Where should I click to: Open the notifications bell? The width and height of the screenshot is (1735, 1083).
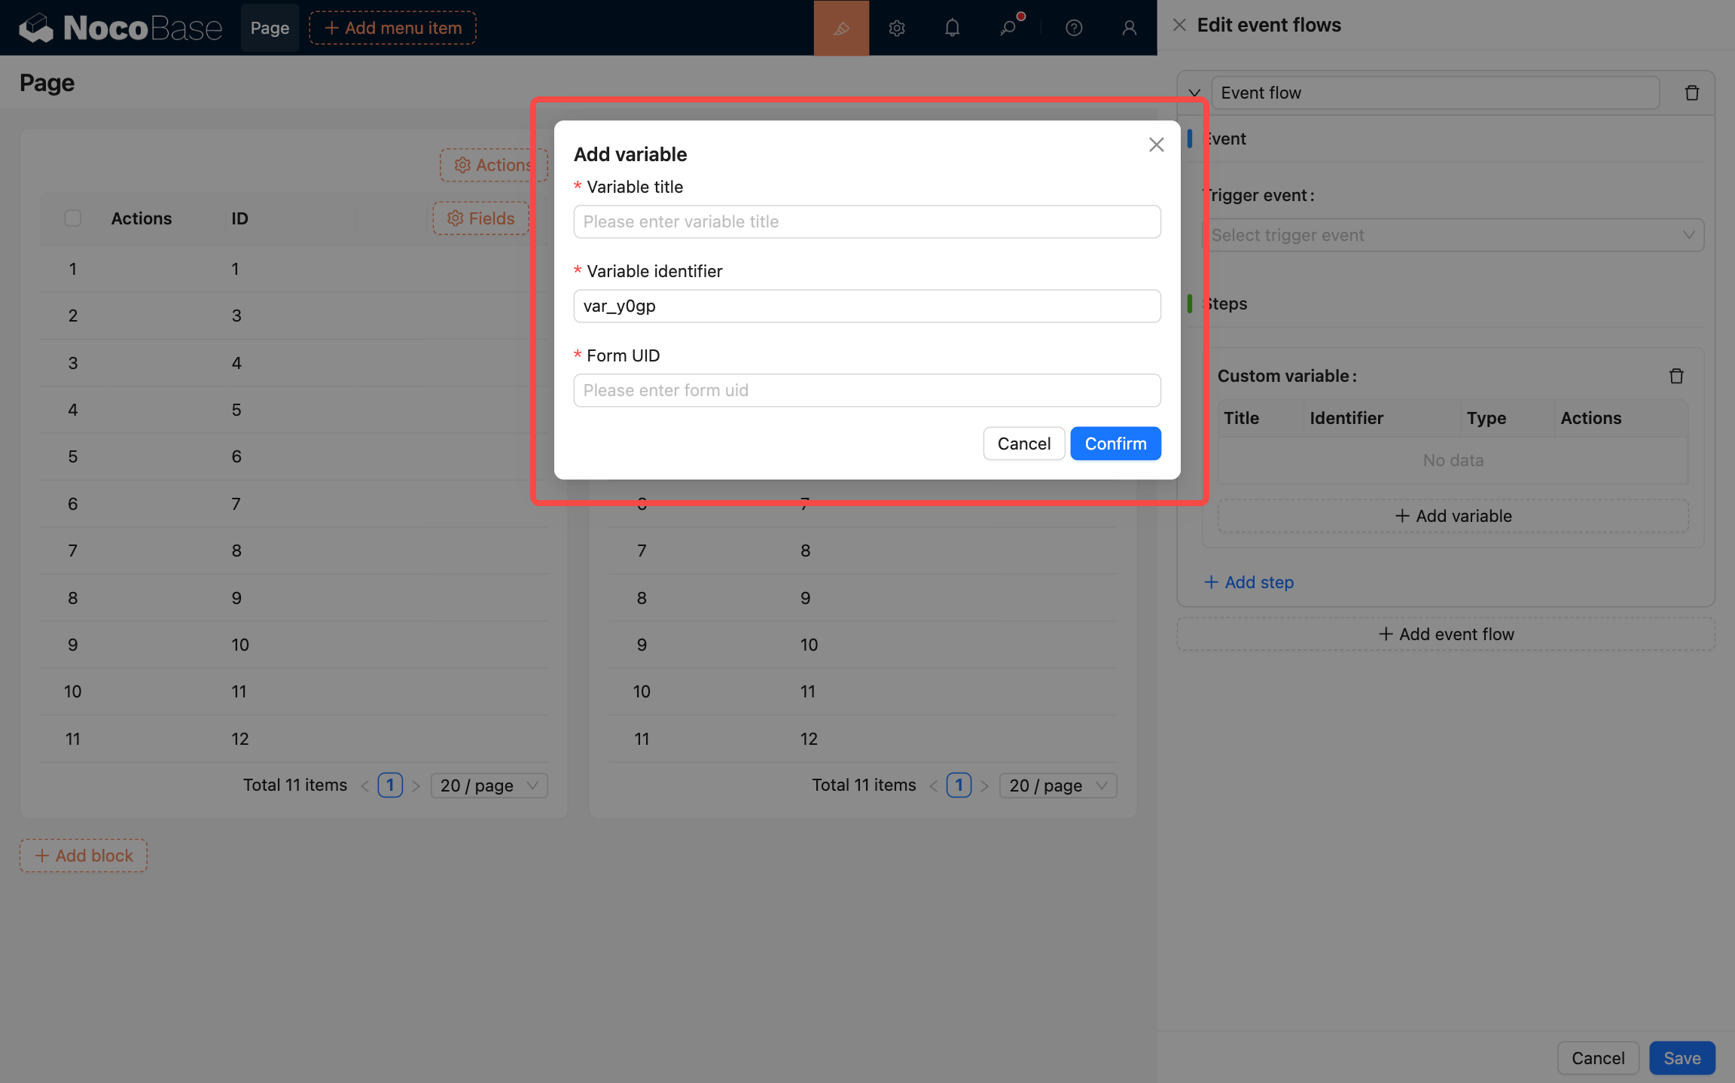[952, 28]
